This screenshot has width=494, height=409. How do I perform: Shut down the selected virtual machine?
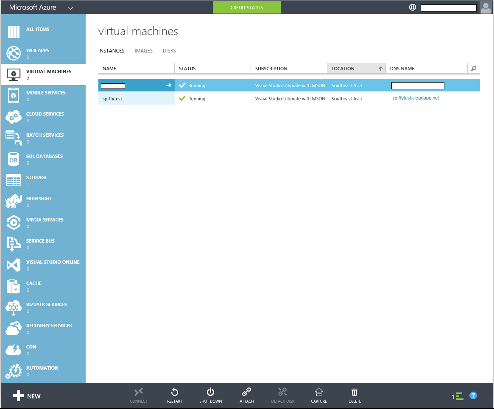click(x=210, y=395)
